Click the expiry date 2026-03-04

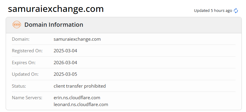pos(65,63)
